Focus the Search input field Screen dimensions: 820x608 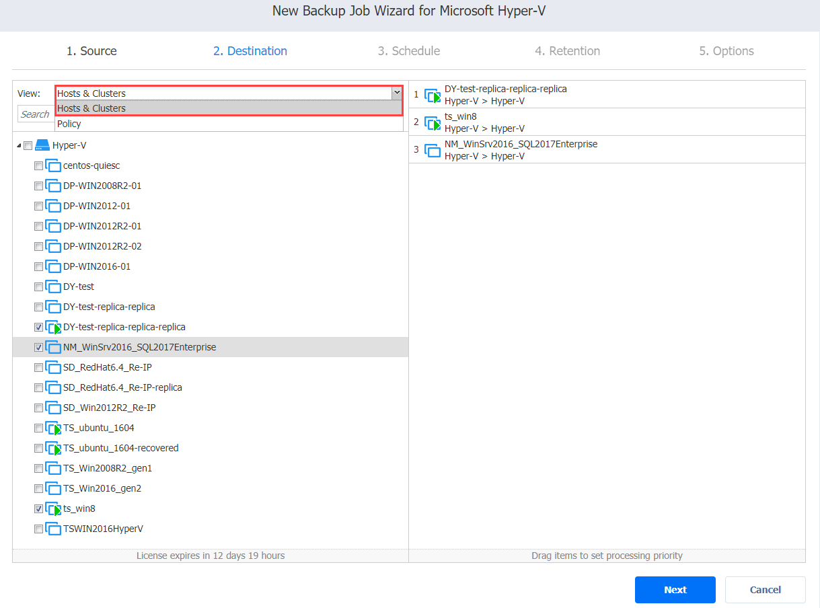click(36, 114)
